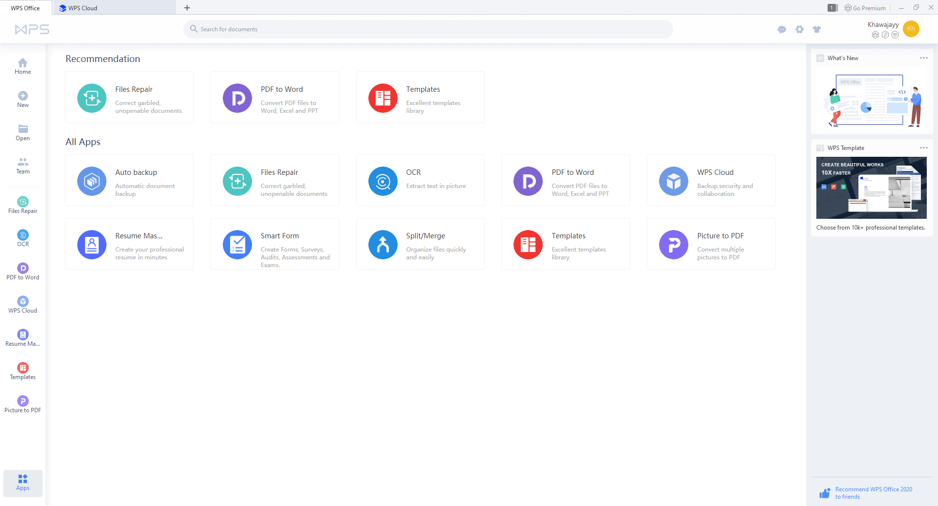Open the Smart Form app tile
The height and width of the screenshot is (506, 938).
pyautogui.click(x=275, y=244)
